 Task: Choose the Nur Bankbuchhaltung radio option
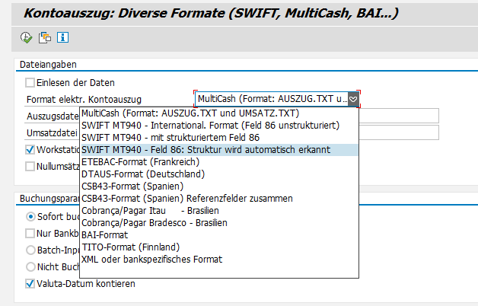[x=30, y=233]
